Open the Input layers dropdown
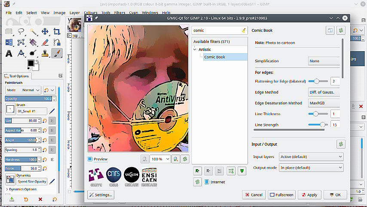Viewport: 367px width, 207px height. (311, 157)
